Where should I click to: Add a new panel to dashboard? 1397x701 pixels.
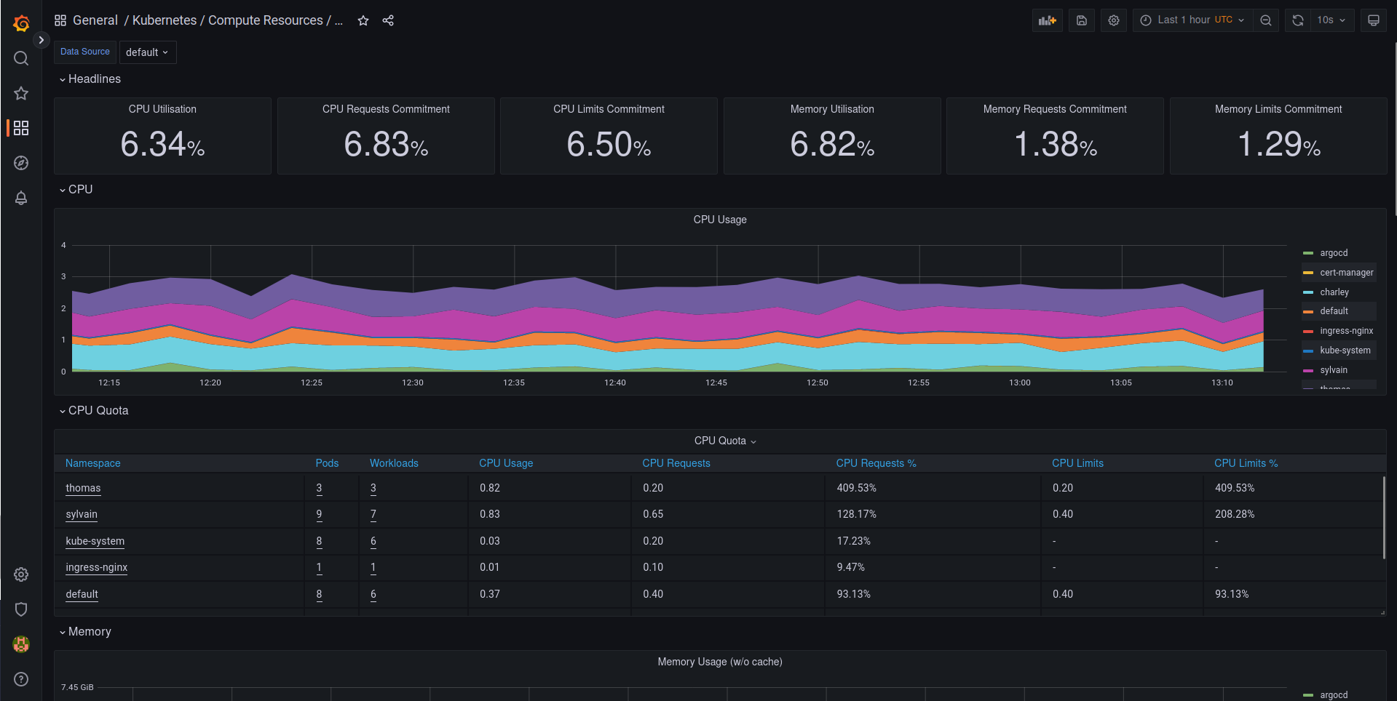coord(1048,20)
